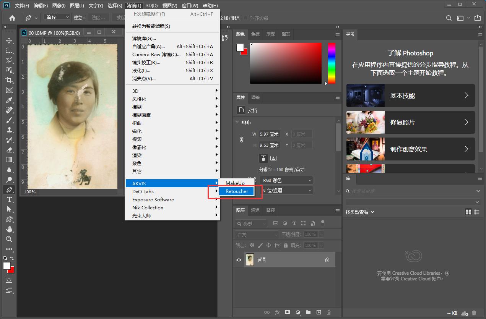Select the Hand tool
The image size is (486, 319).
pos(9,229)
